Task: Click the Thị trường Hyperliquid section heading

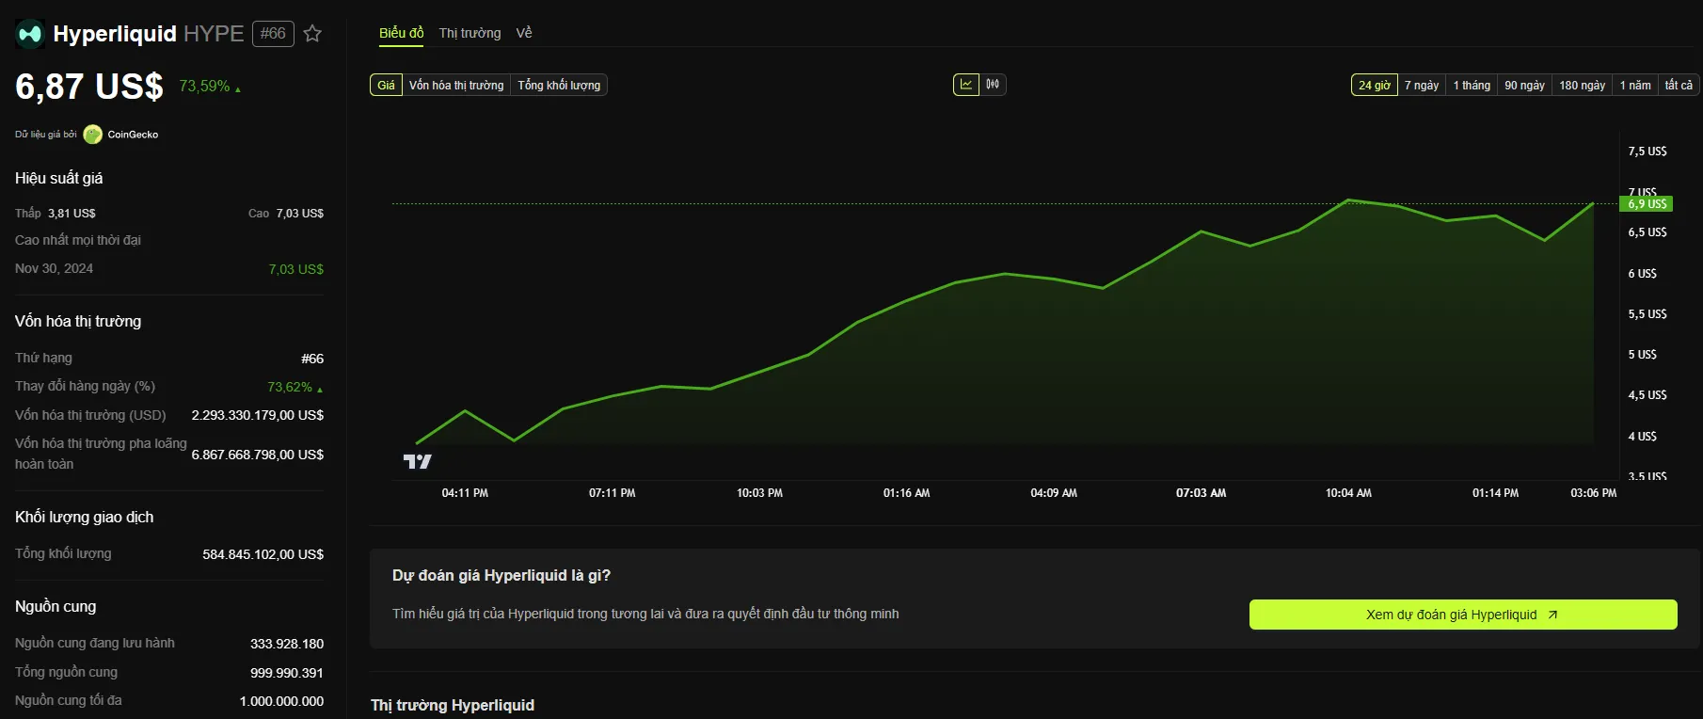Action: pyautogui.click(x=453, y=705)
